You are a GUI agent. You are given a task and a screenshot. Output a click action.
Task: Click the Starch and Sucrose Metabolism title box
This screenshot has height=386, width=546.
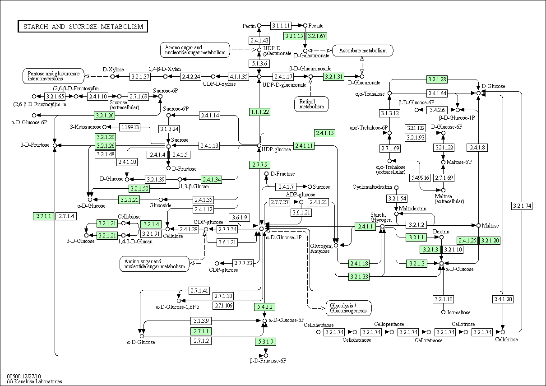[x=83, y=27]
